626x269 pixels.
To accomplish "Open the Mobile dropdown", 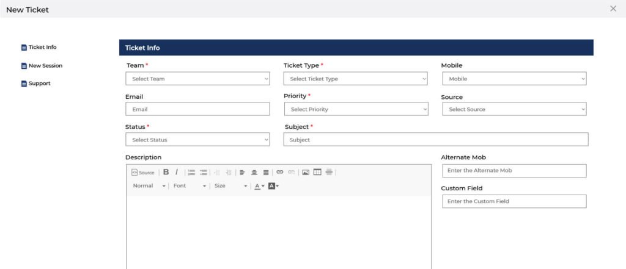I will click(x=514, y=79).
